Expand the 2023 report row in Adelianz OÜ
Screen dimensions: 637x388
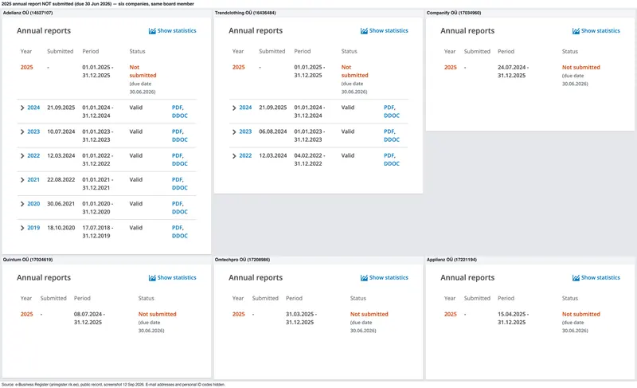pos(22,132)
